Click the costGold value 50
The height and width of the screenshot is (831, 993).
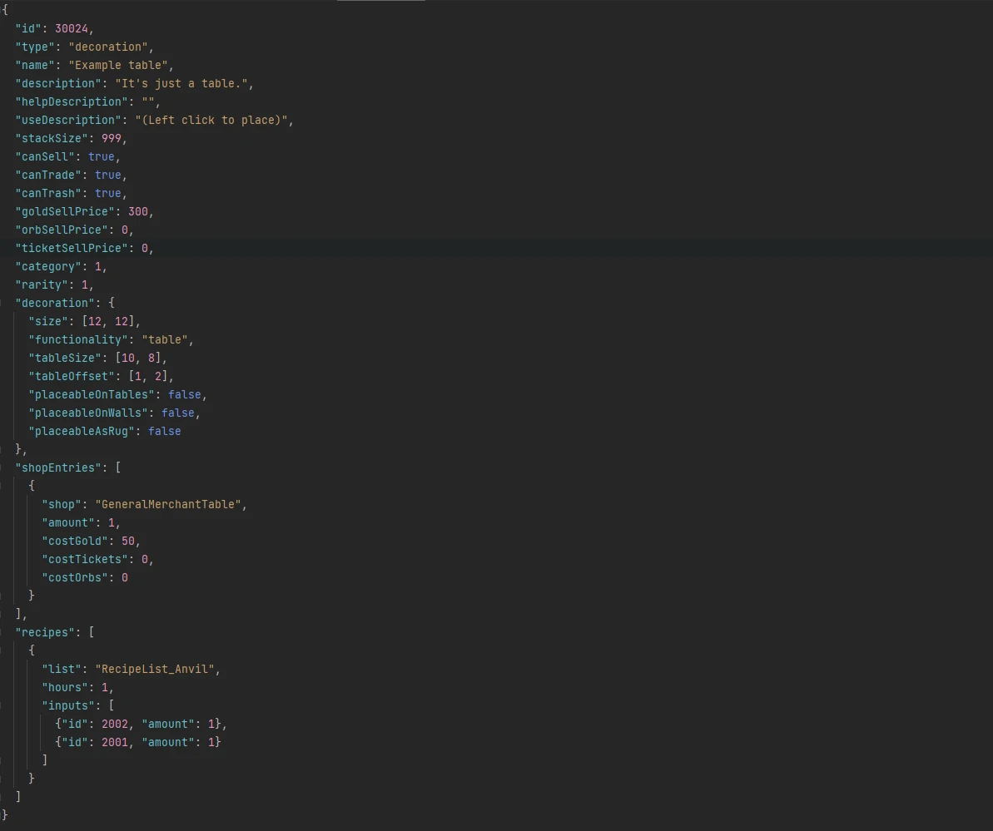[x=128, y=542]
